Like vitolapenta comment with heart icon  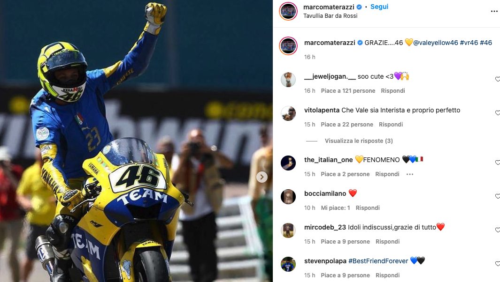click(x=498, y=113)
